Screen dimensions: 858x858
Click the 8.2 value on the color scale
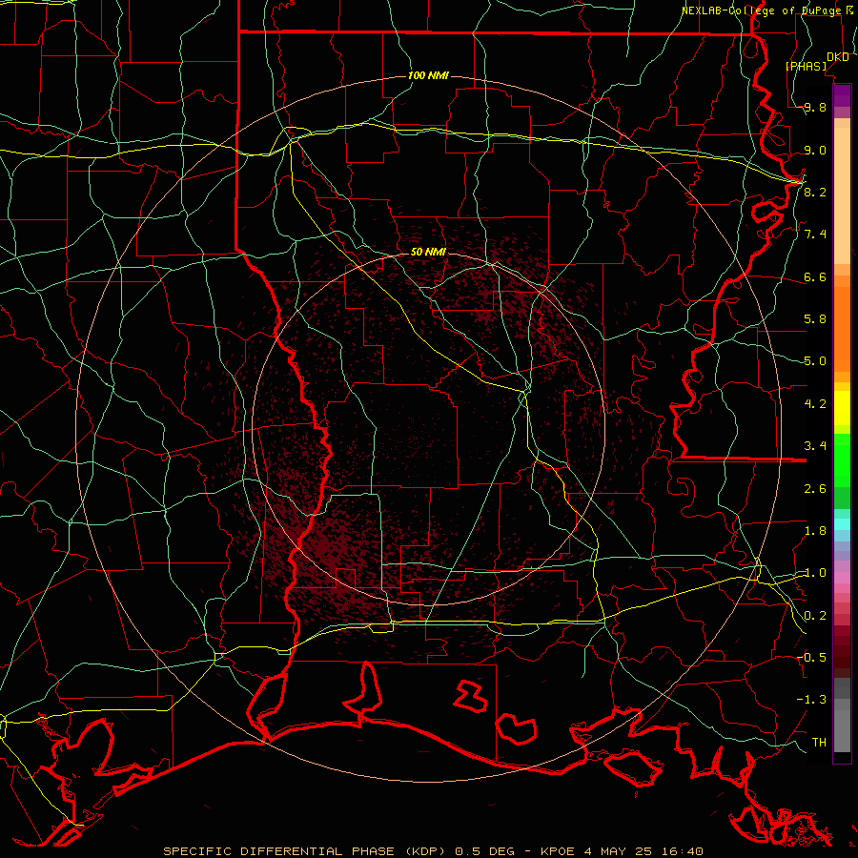point(815,192)
